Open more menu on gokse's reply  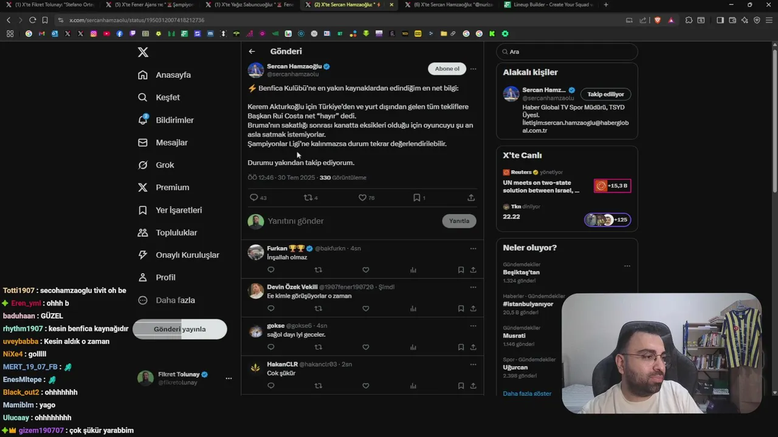473,326
